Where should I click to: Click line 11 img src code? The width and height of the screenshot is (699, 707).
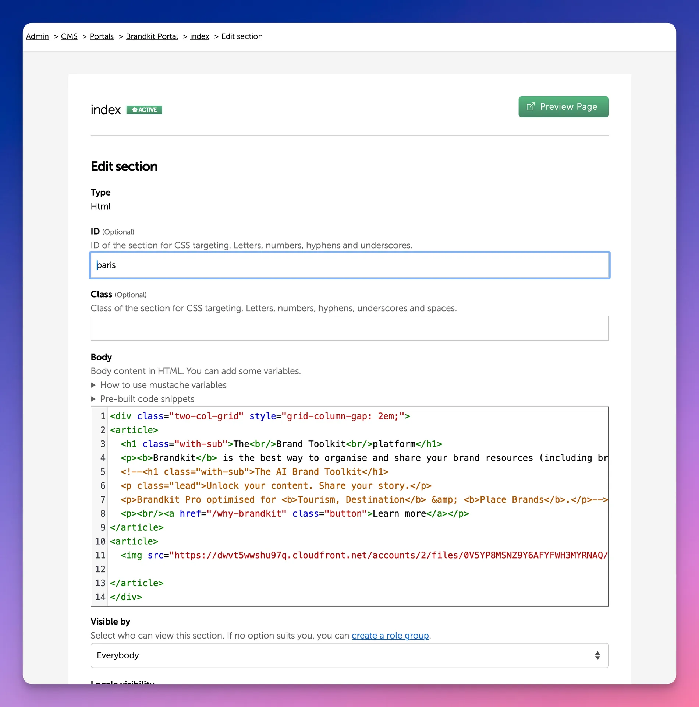coord(364,555)
